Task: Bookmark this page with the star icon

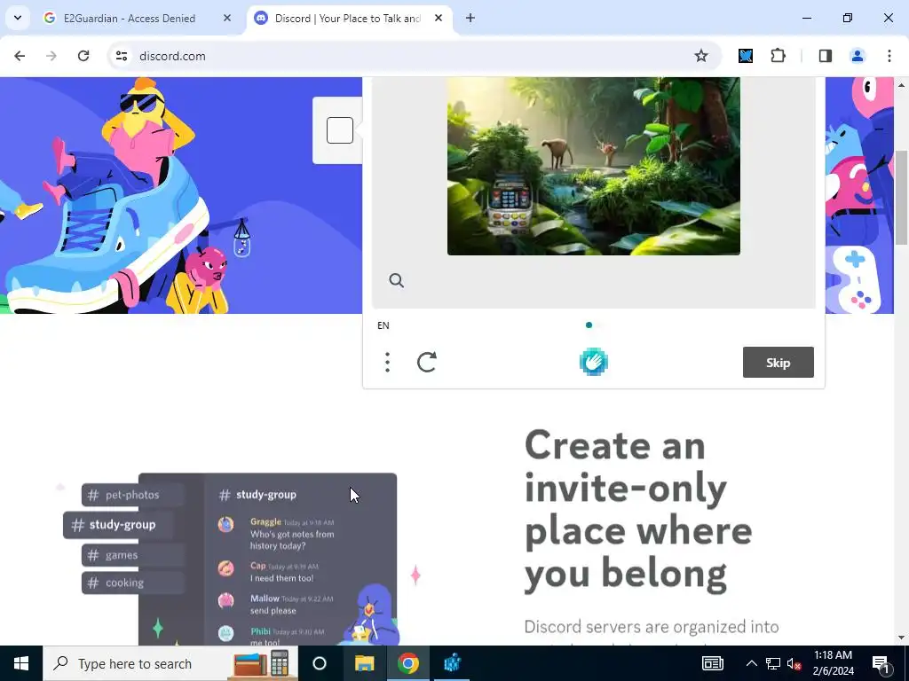Action: click(x=701, y=56)
